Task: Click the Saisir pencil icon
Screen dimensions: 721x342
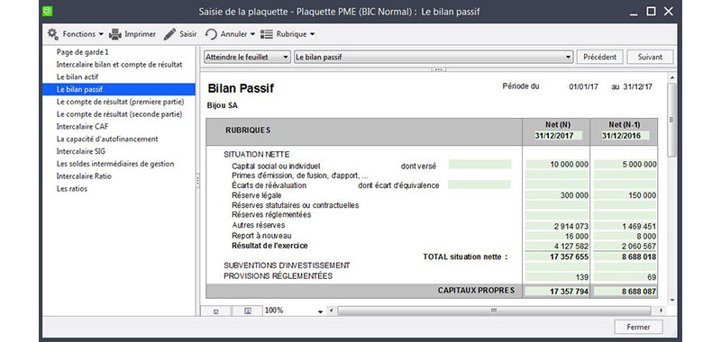Action: pos(169,34)
